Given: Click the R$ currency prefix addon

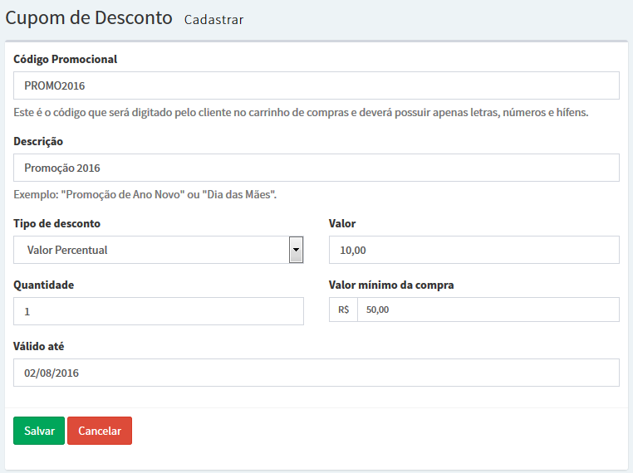Looking at the screenshot, I should 343,310.
